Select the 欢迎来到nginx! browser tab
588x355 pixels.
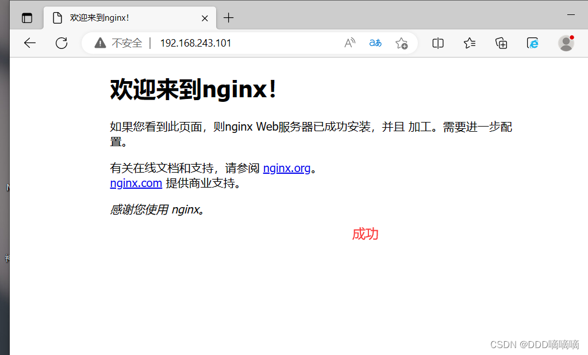click(x=130, y=18)
